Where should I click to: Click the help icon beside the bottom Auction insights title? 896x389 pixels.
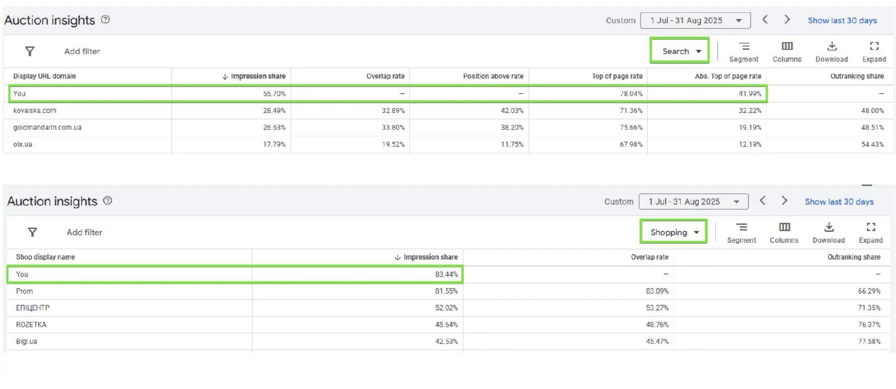pyautogui.click(x=108, y=200)
